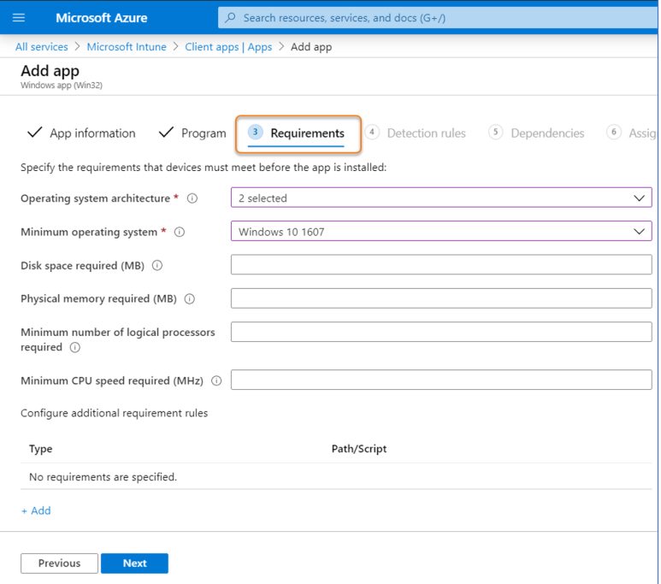Add a new requirement rule
The image size is (661, 584).
[36, 510]
